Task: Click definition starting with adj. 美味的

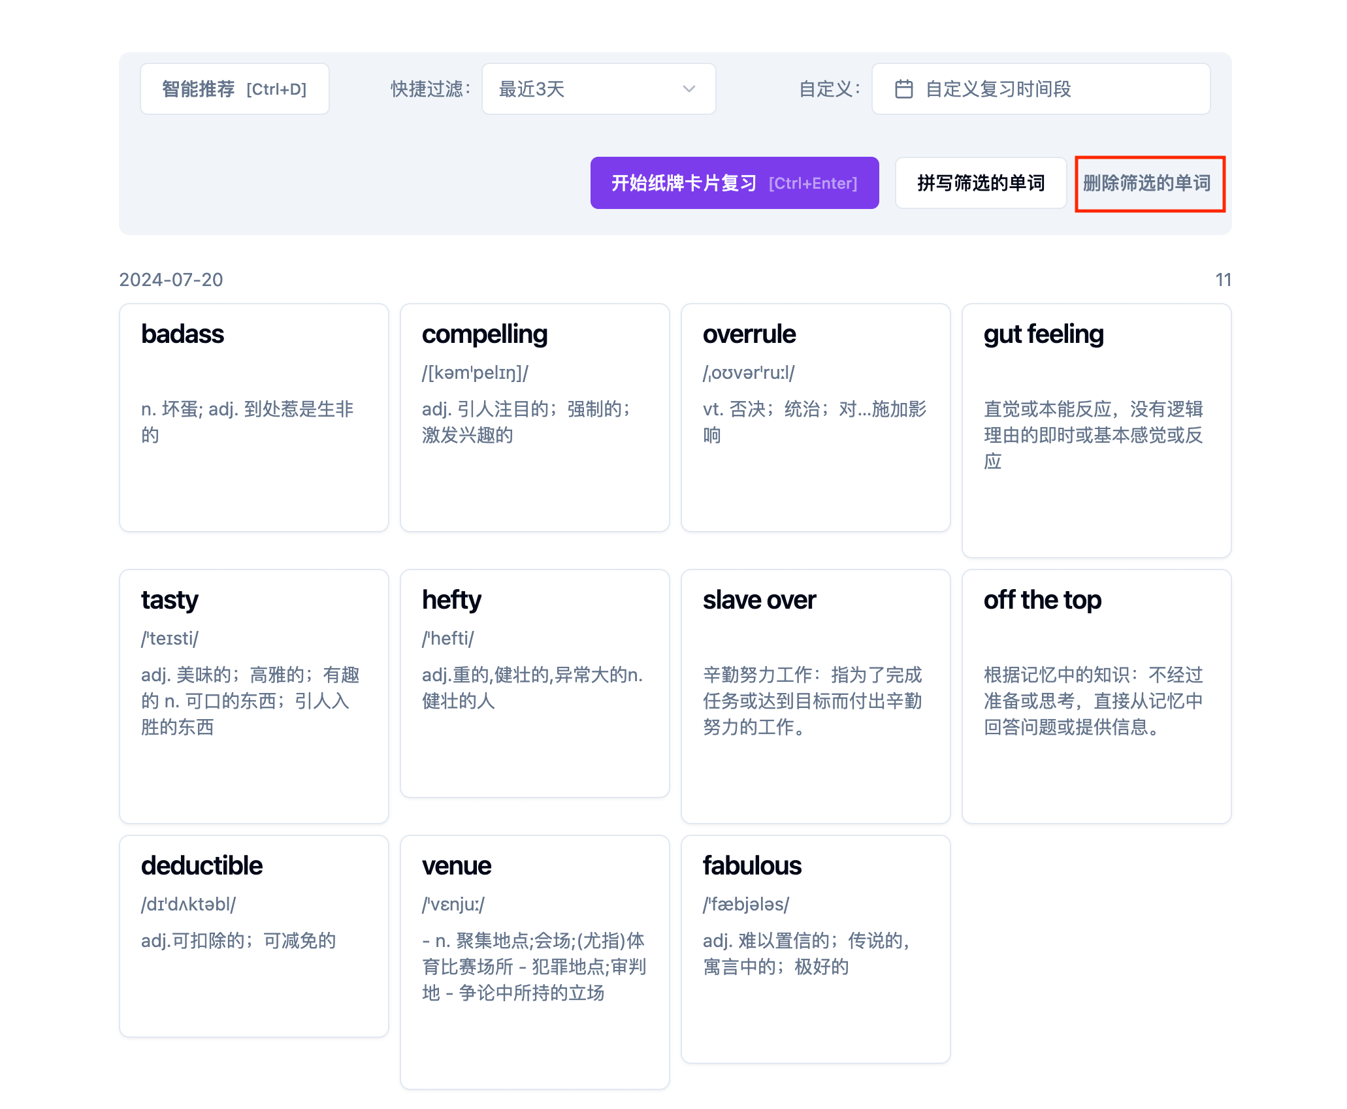Action: point(250,701)
